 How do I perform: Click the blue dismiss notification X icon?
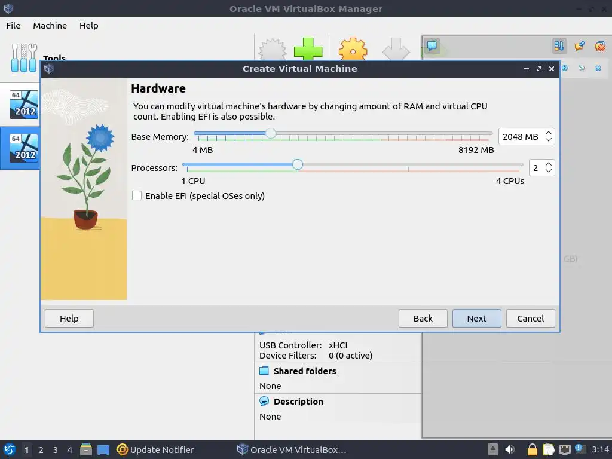point(598,68)
